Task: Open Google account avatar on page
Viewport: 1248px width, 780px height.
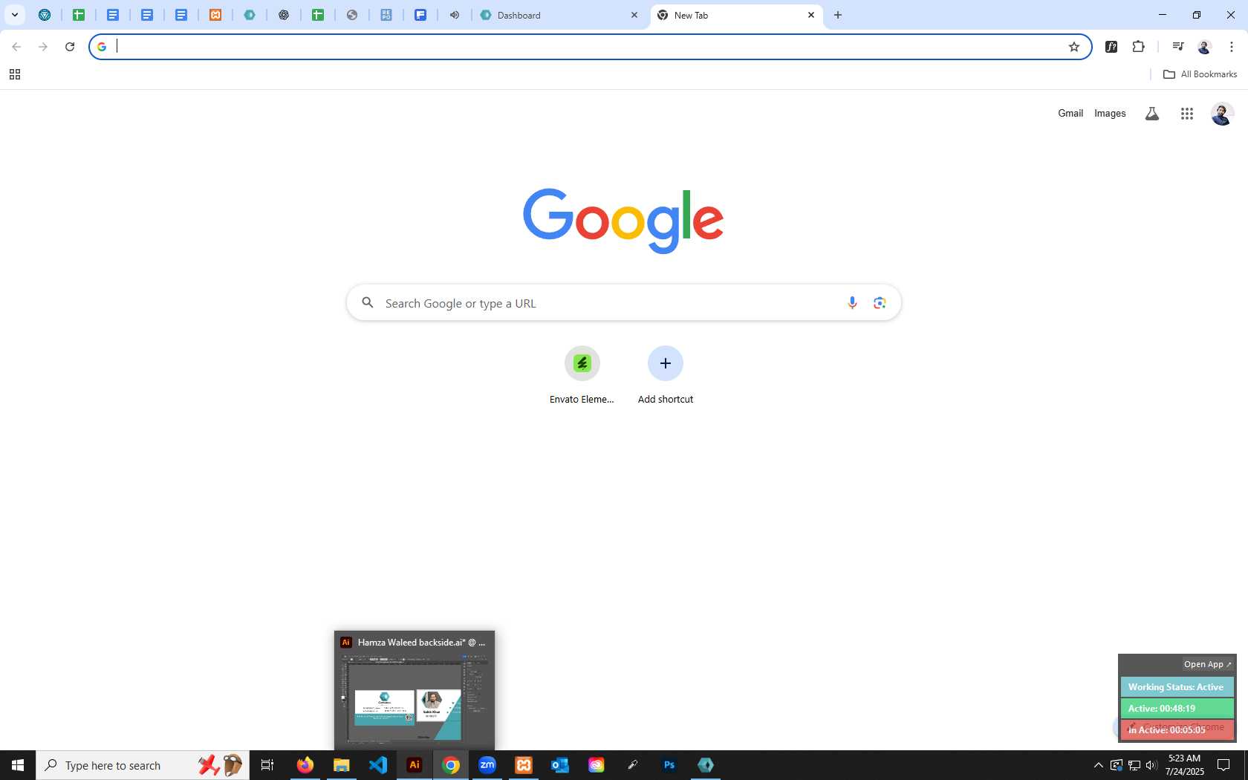Action: (x=1222, y=114)
